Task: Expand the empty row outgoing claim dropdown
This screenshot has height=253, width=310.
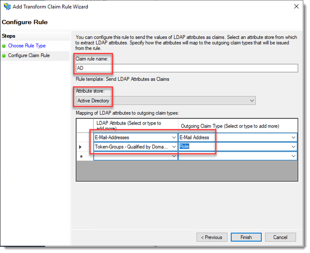Action: (293, 156)
